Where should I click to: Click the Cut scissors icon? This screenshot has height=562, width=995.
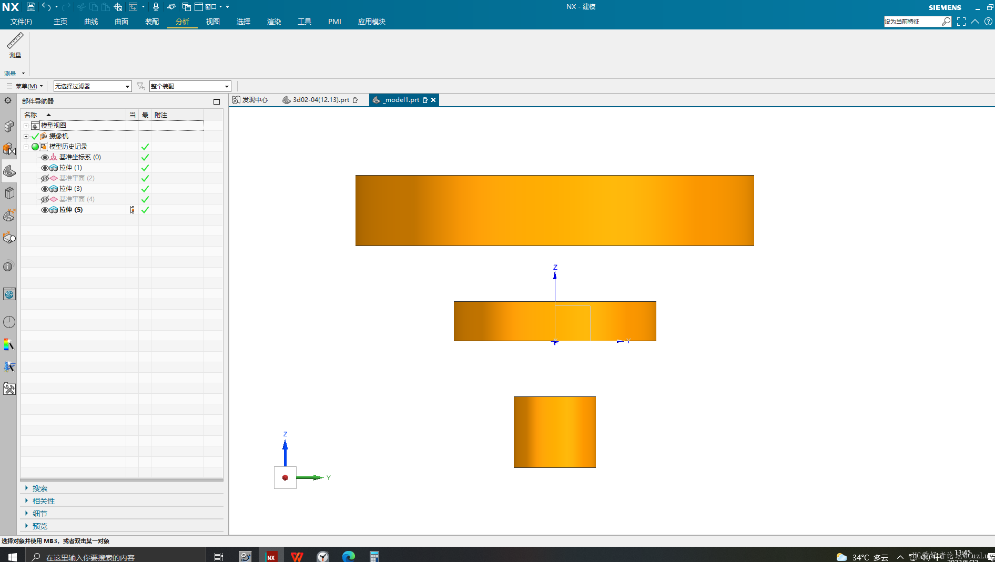(x=82, y=7)
